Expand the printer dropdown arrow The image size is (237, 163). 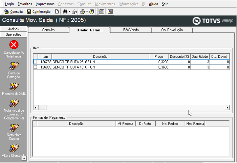(87, 11)
